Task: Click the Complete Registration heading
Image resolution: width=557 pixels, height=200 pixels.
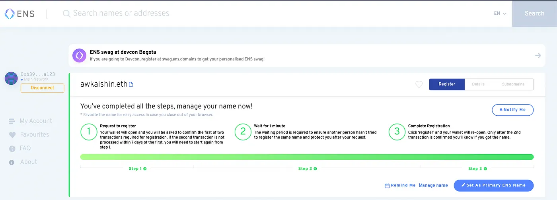Action: [x=429, y=126]
